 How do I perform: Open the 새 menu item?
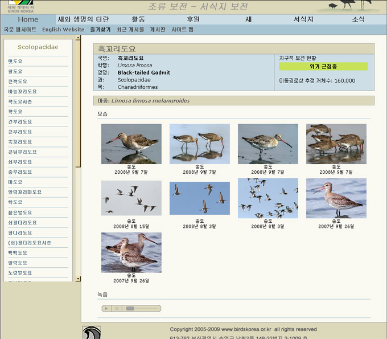click(x=249, y=19)
